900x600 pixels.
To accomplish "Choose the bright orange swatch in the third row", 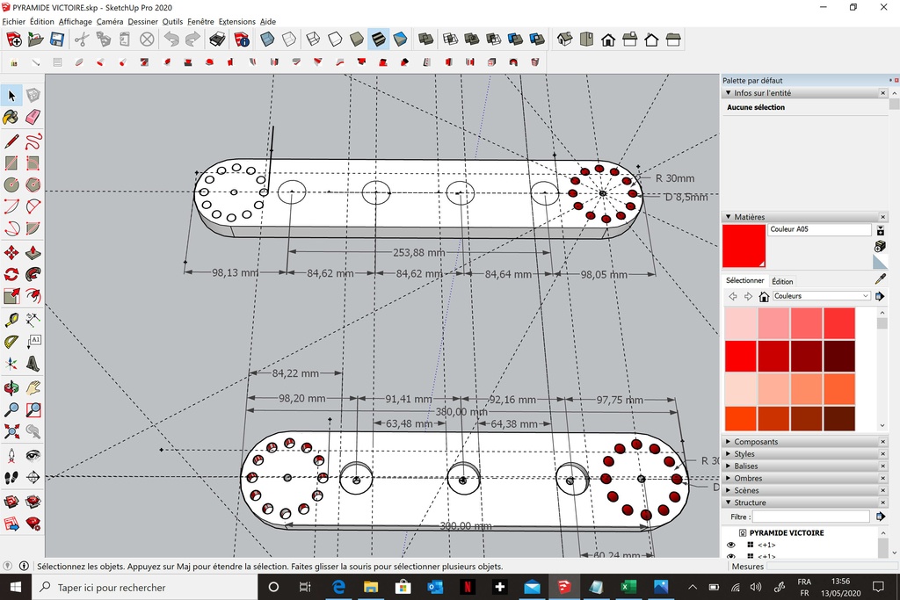I will 839,388.
